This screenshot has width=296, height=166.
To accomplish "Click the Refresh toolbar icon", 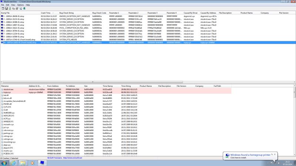I will tap(10, 8).
